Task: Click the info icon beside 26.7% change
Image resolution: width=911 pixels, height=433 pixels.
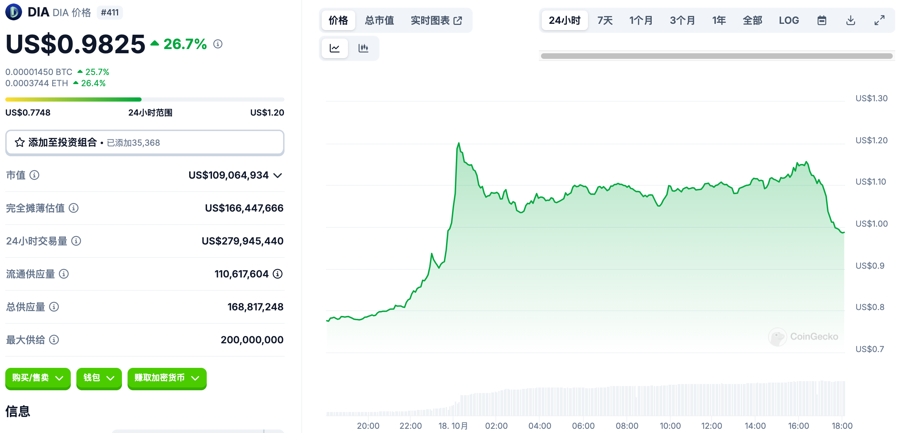Action: point(218,44)
